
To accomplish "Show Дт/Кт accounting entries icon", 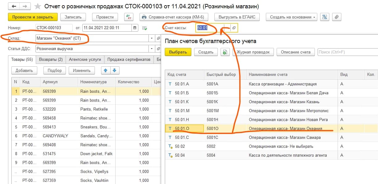I will tap(128, 17).
